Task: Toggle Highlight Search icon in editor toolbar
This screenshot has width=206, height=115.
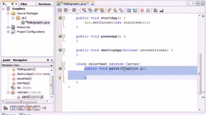Action: point(102,10)
